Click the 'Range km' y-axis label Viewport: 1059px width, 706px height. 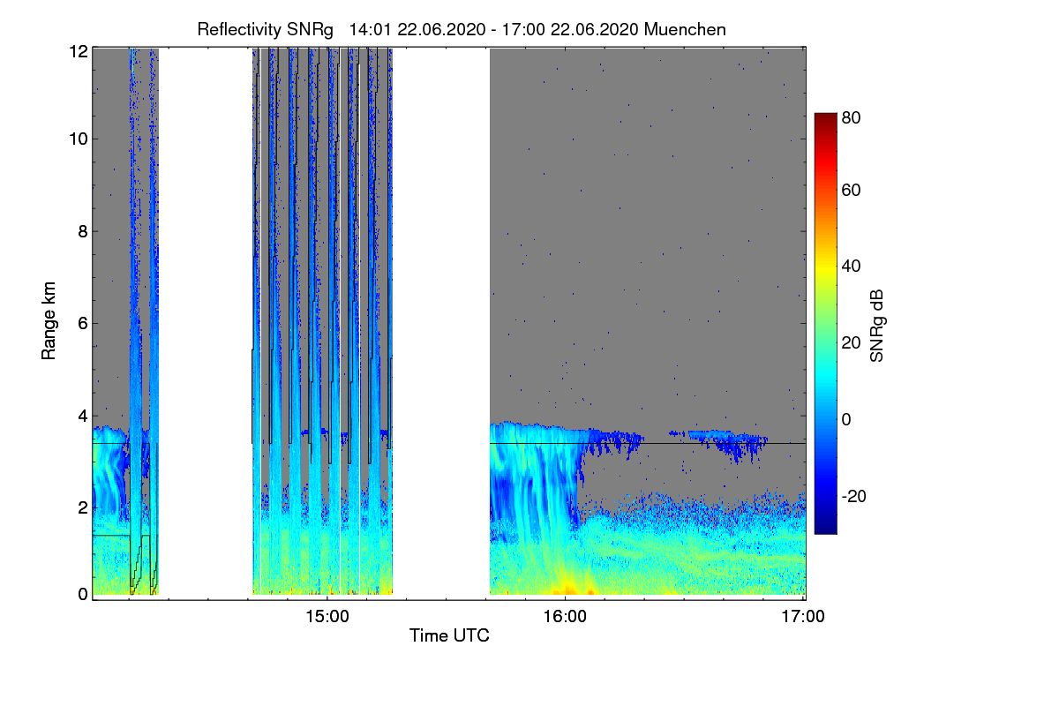[49, 322]
